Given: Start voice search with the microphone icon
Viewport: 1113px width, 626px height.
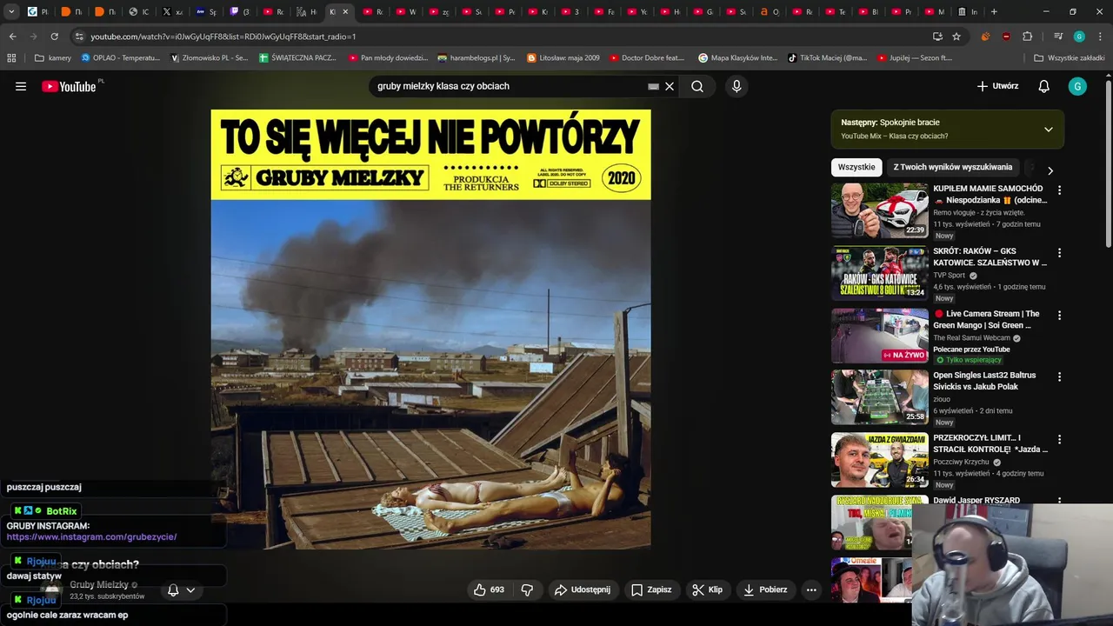Looking at the screenshot, I should click(x=736, y=86).
